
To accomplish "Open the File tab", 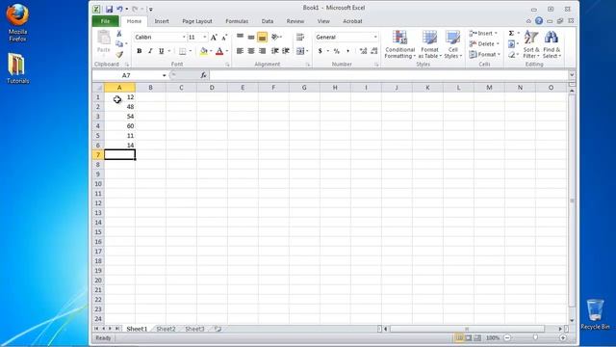I will [x=105, y=21].
